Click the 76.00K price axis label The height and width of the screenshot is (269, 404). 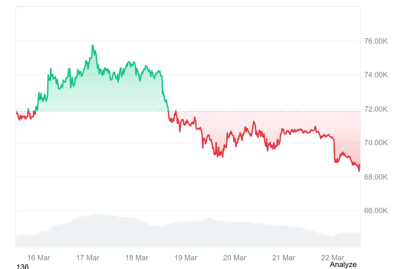[376, 41]
